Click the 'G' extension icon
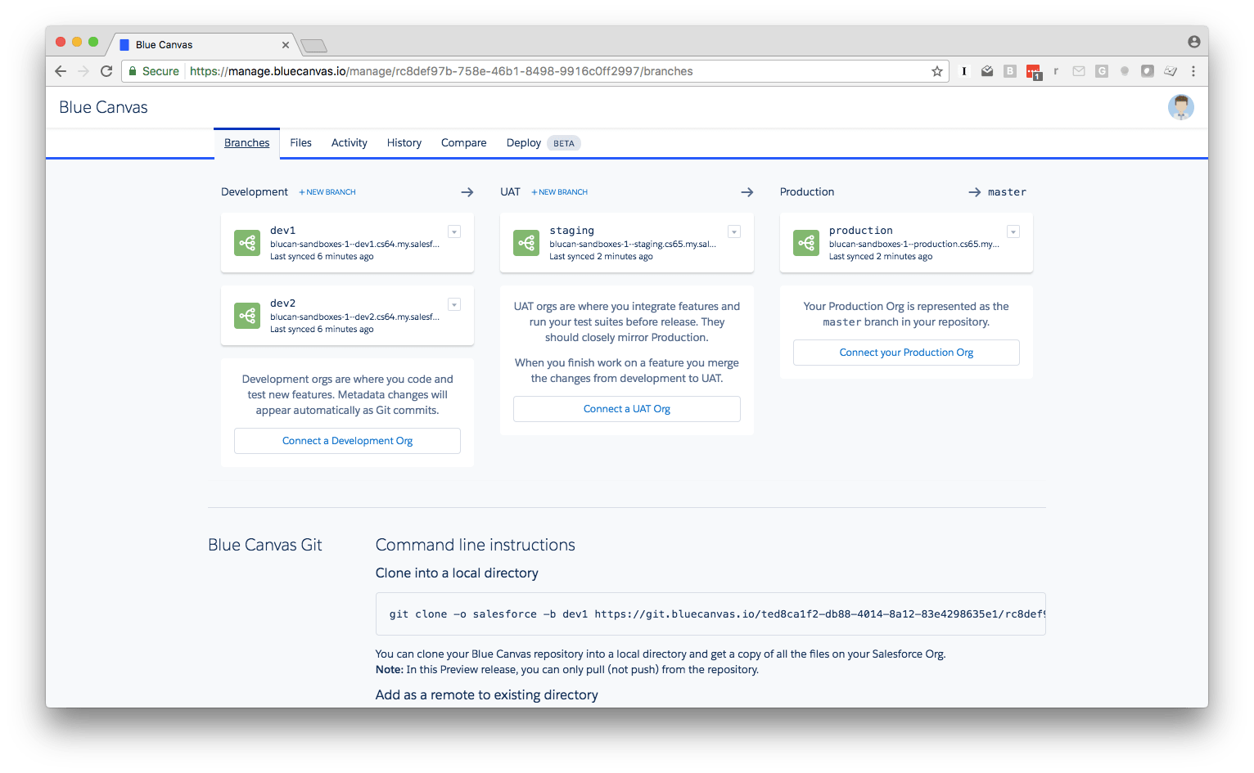 1102,71
